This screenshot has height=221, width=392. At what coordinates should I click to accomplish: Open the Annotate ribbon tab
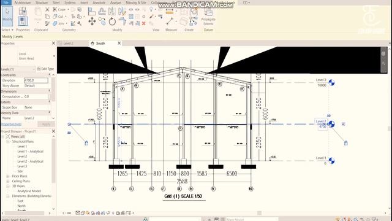99,2
